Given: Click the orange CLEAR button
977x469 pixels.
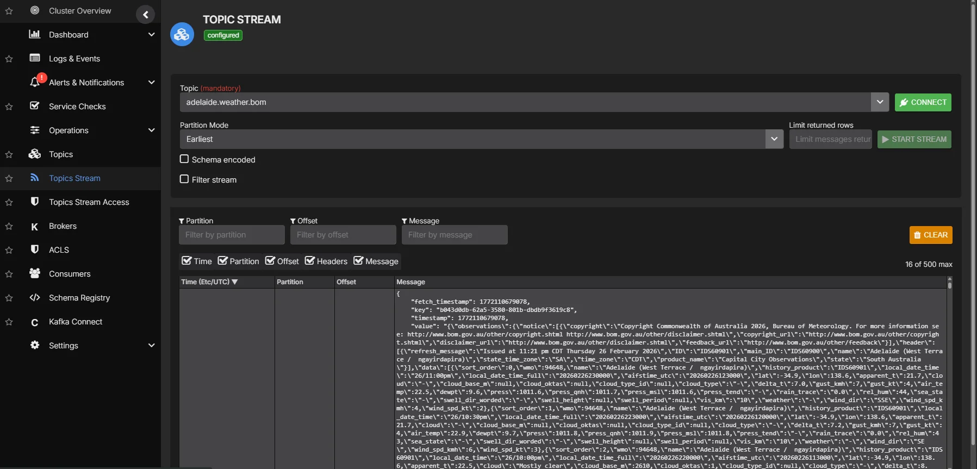Looking at the screenshot, I should 930,235.
